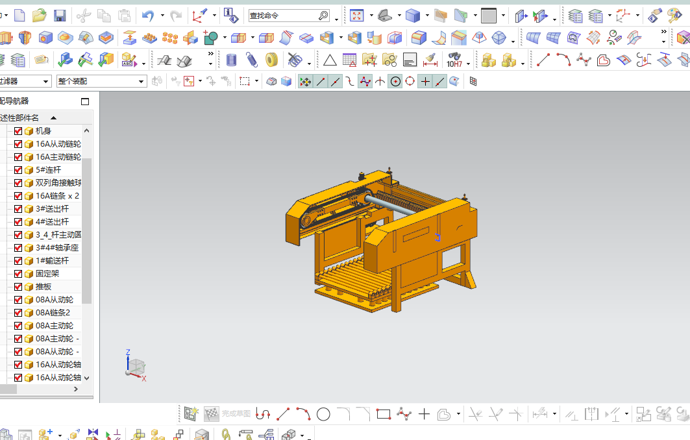This screenshot has width=690, height=440.
Task: Click the navigator horizontal scroll right arrow
Action: [76, 389]
